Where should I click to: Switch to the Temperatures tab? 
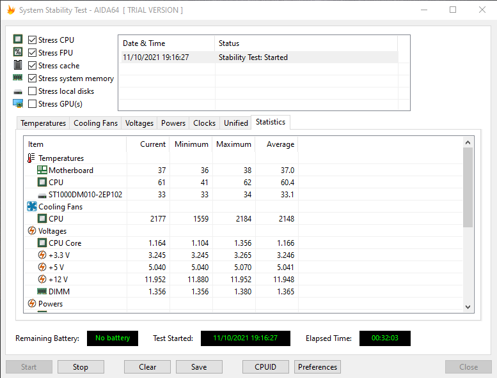point(43,123)
